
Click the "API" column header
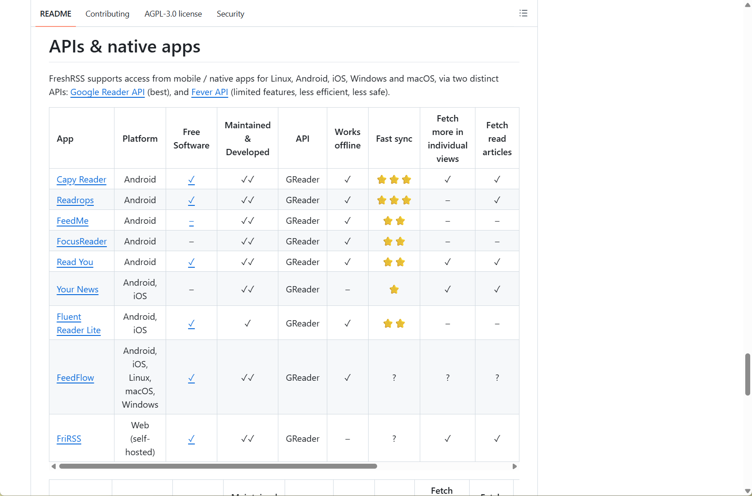303,139
